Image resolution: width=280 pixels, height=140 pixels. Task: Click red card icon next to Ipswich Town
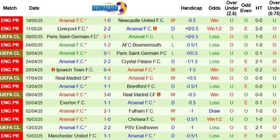[x=54, y=70]
